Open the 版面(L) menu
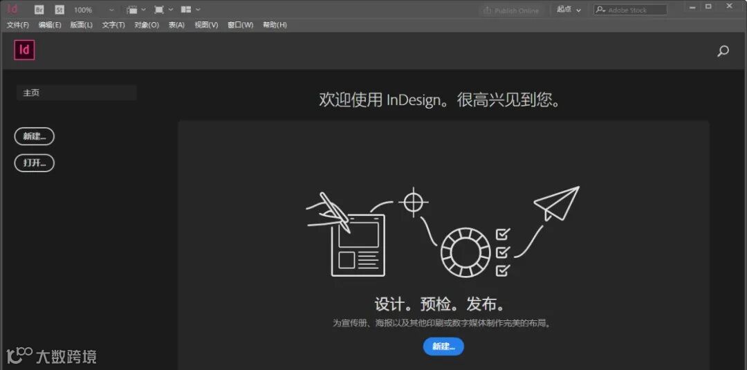Image resolution: width=747 pixels, height=370 pixels. 82,25
